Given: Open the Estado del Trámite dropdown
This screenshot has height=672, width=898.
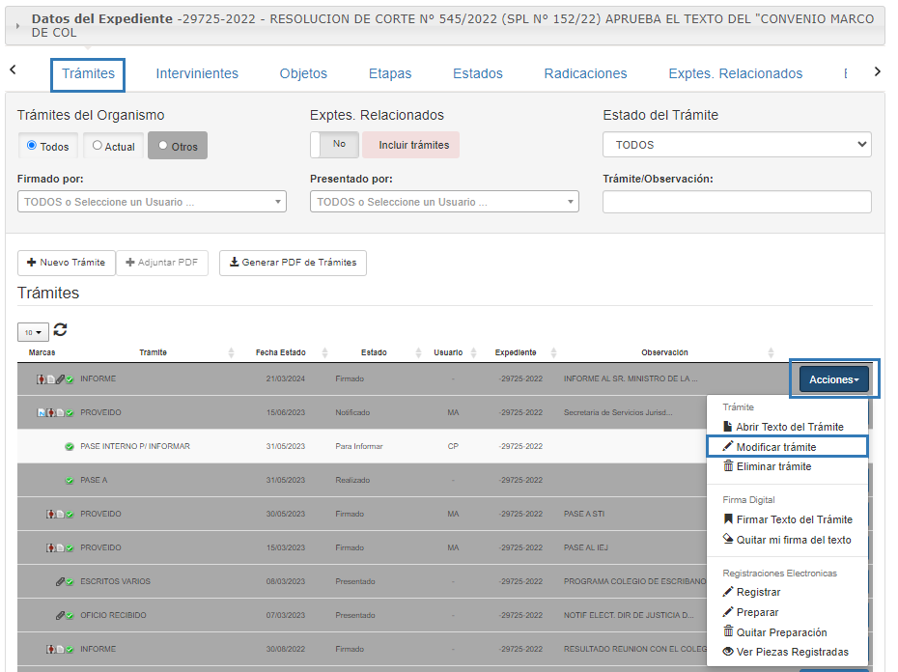Looking at the screenshot, I should pos(737,145).
